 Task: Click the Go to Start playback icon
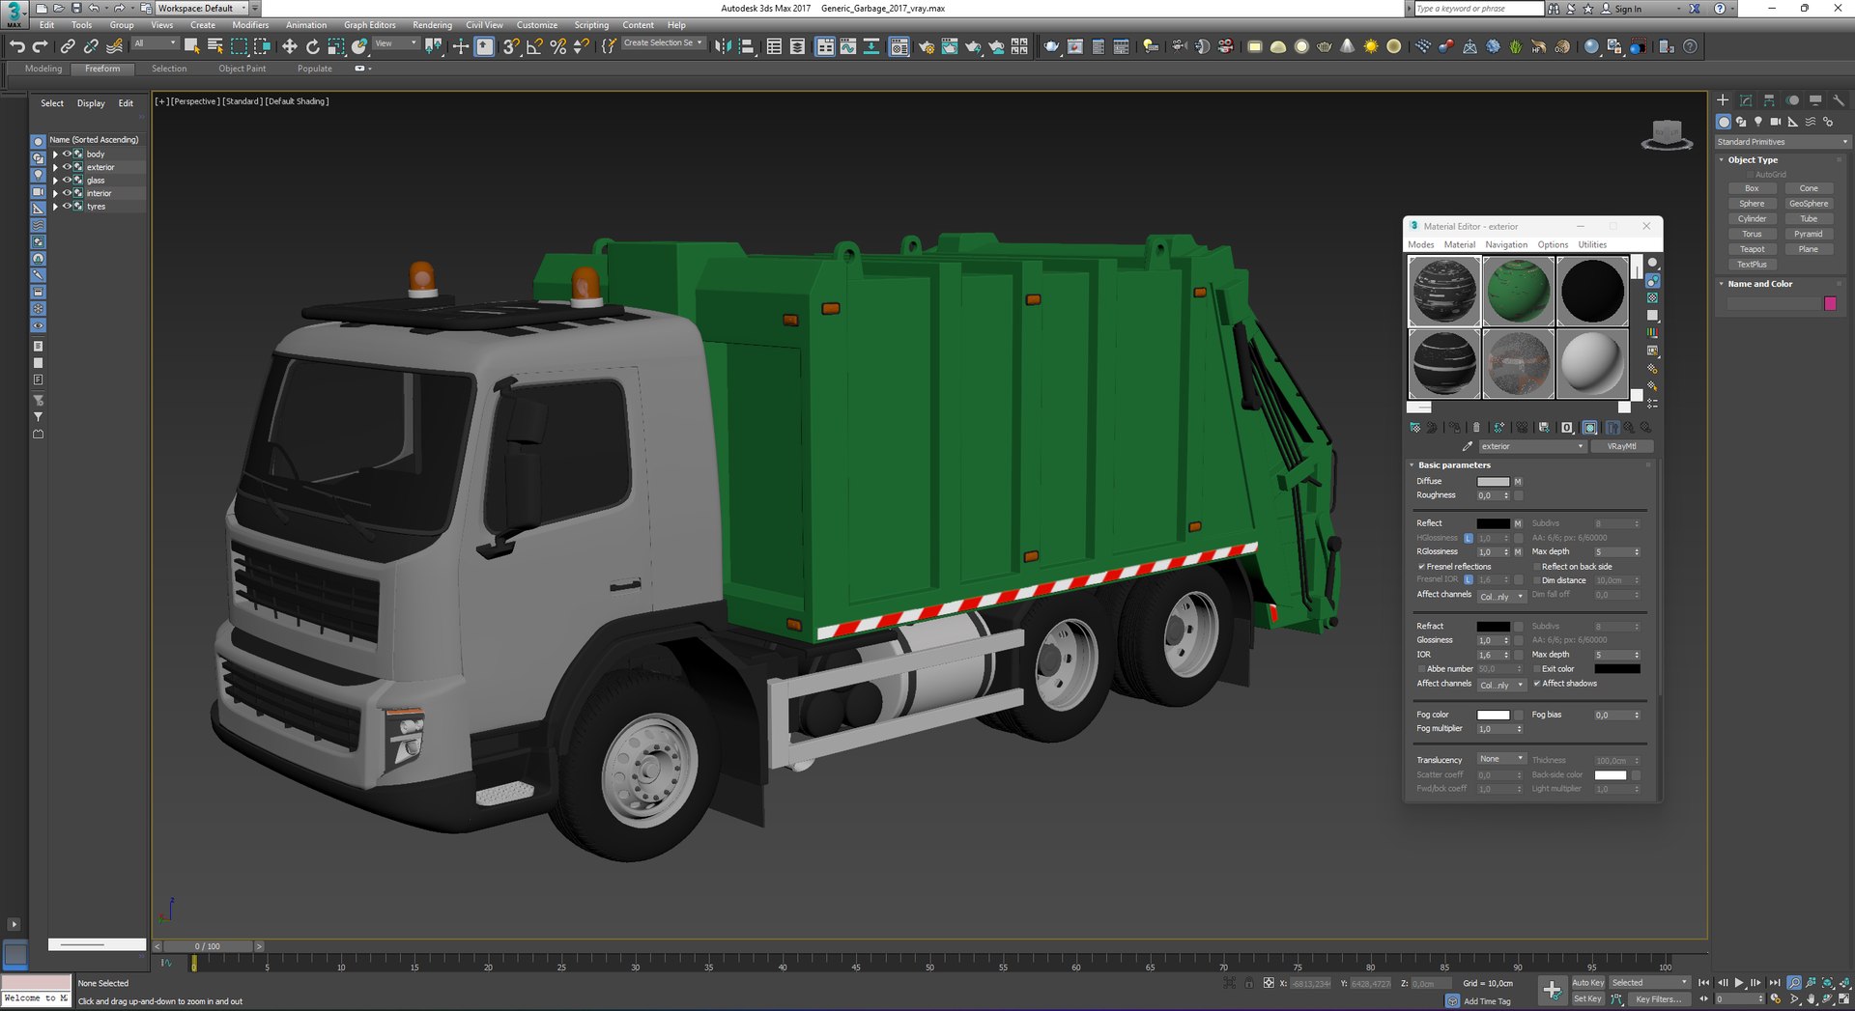(x=1704, y=983)
